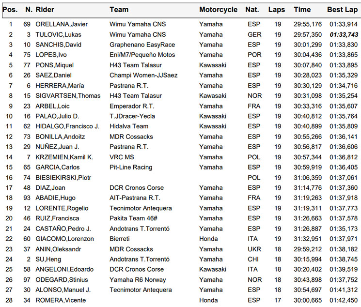The height and width of the screenshot is (307, 361).
Task: Select rider 'BONILLA,Andoitz'
Action: 60,137
